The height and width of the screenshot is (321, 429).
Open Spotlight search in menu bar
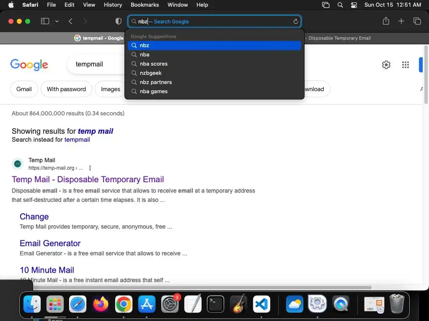[340, 5]
